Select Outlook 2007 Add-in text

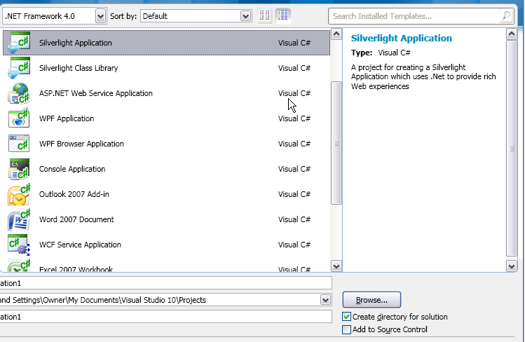(74, 194)
